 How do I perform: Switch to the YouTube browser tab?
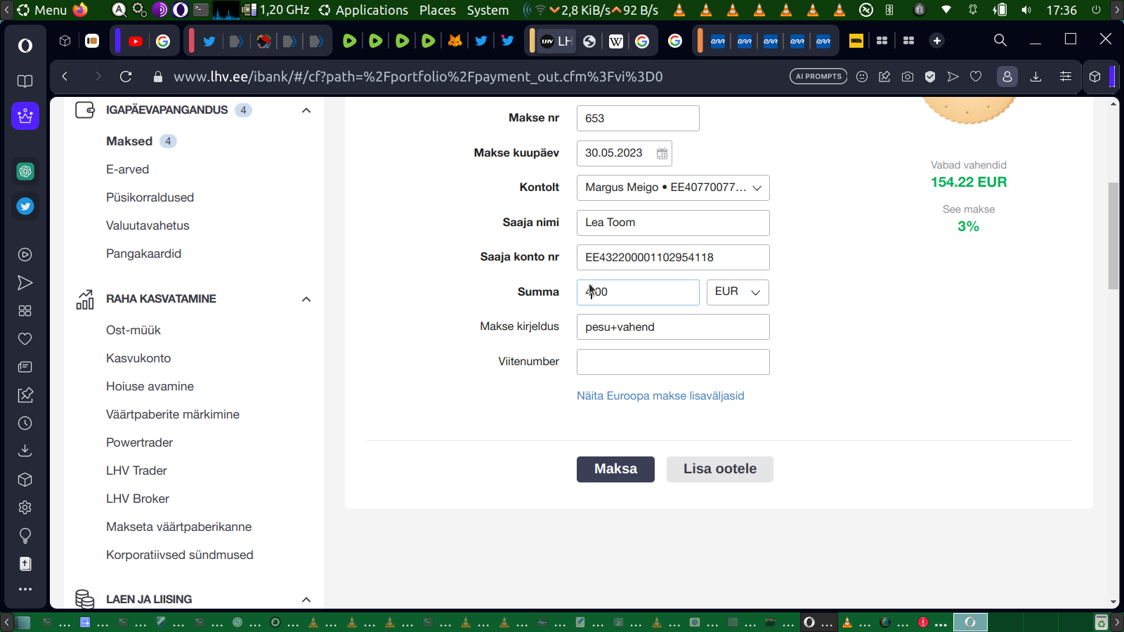[x=136, y=41]
